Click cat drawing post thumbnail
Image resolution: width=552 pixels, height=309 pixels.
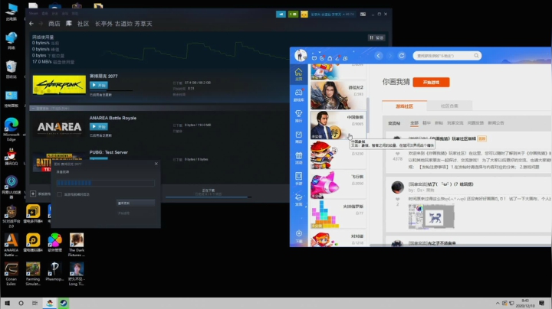[431, 216]
